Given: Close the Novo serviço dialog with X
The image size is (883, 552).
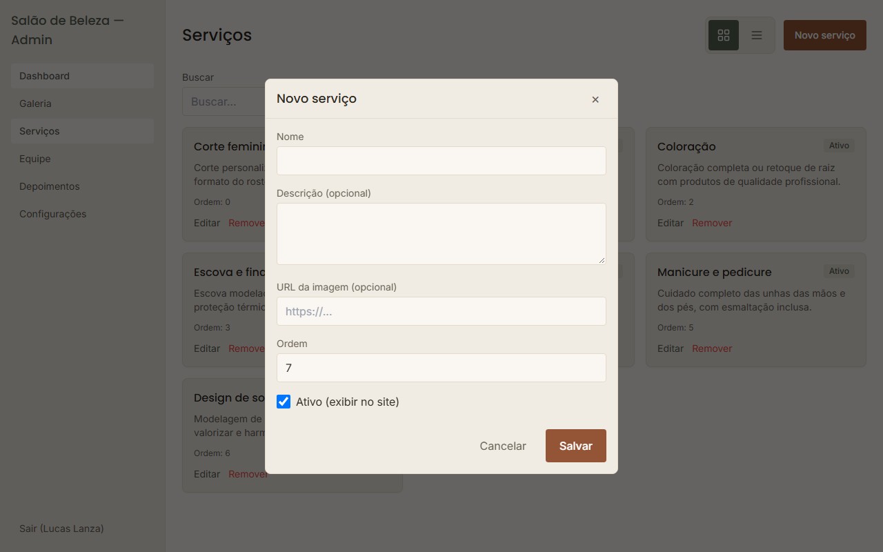Looking at the screenshot, I should point(595,99).
